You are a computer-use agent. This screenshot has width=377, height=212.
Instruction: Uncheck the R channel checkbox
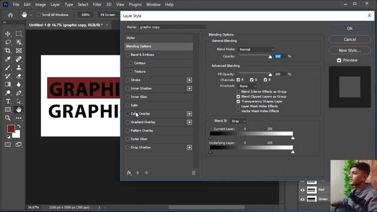238,80
